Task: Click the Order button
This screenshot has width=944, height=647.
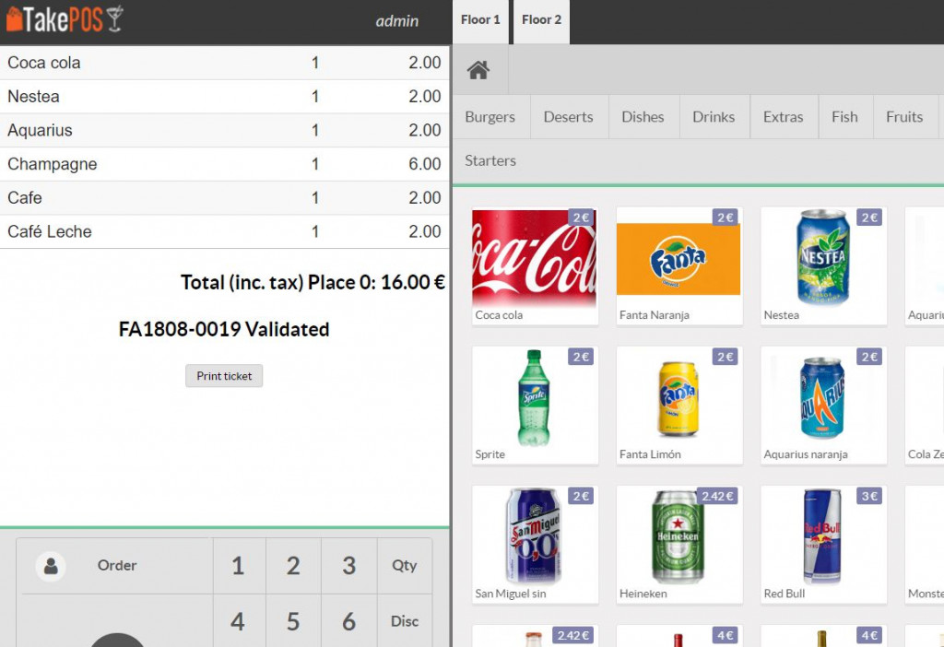Action: [117, 566]
